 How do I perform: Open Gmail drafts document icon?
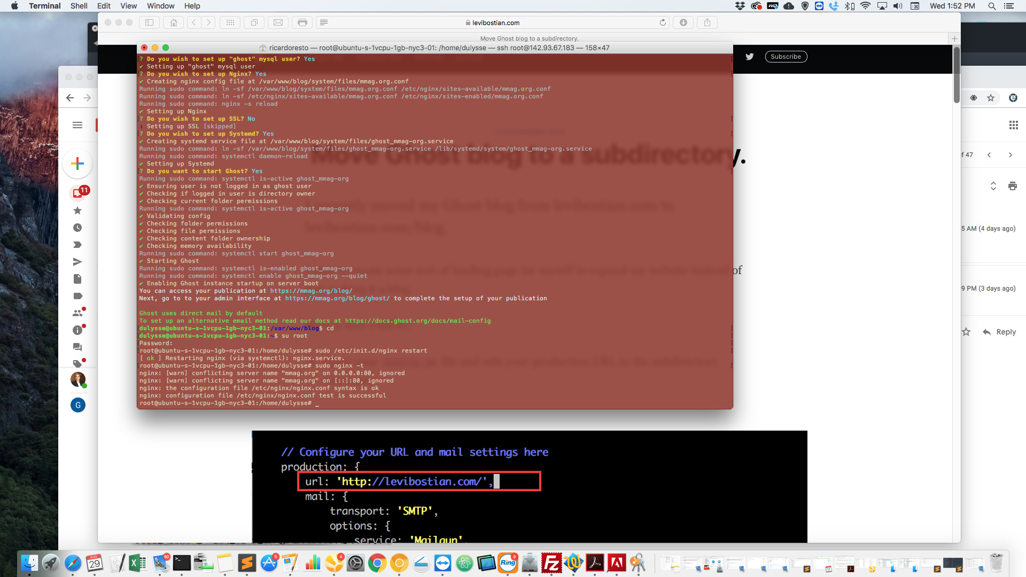tap(77, 279)
